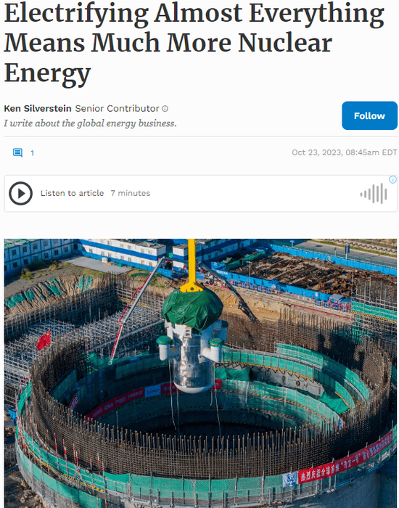Click the Oct 23, 2023 publication timestamp
The height and width of the screenshot is (508, 399).
click(x=345, y=152)
